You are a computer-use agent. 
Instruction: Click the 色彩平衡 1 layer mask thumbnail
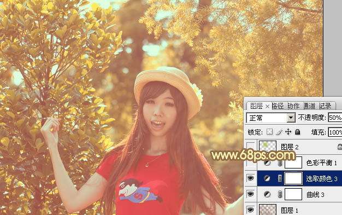(x=293, y=162)
